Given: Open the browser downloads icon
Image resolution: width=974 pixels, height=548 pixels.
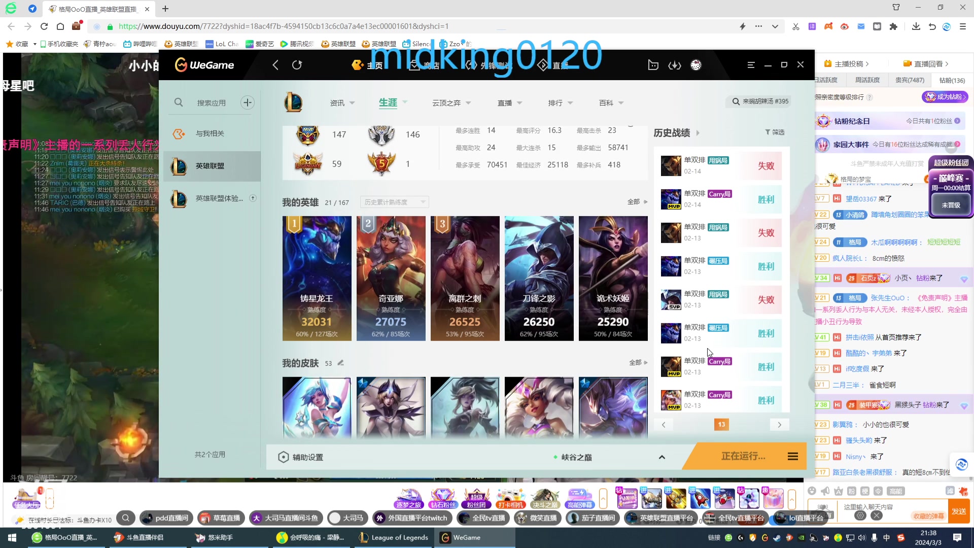Looking at the screenshot, I should click(x=916, y=26).
